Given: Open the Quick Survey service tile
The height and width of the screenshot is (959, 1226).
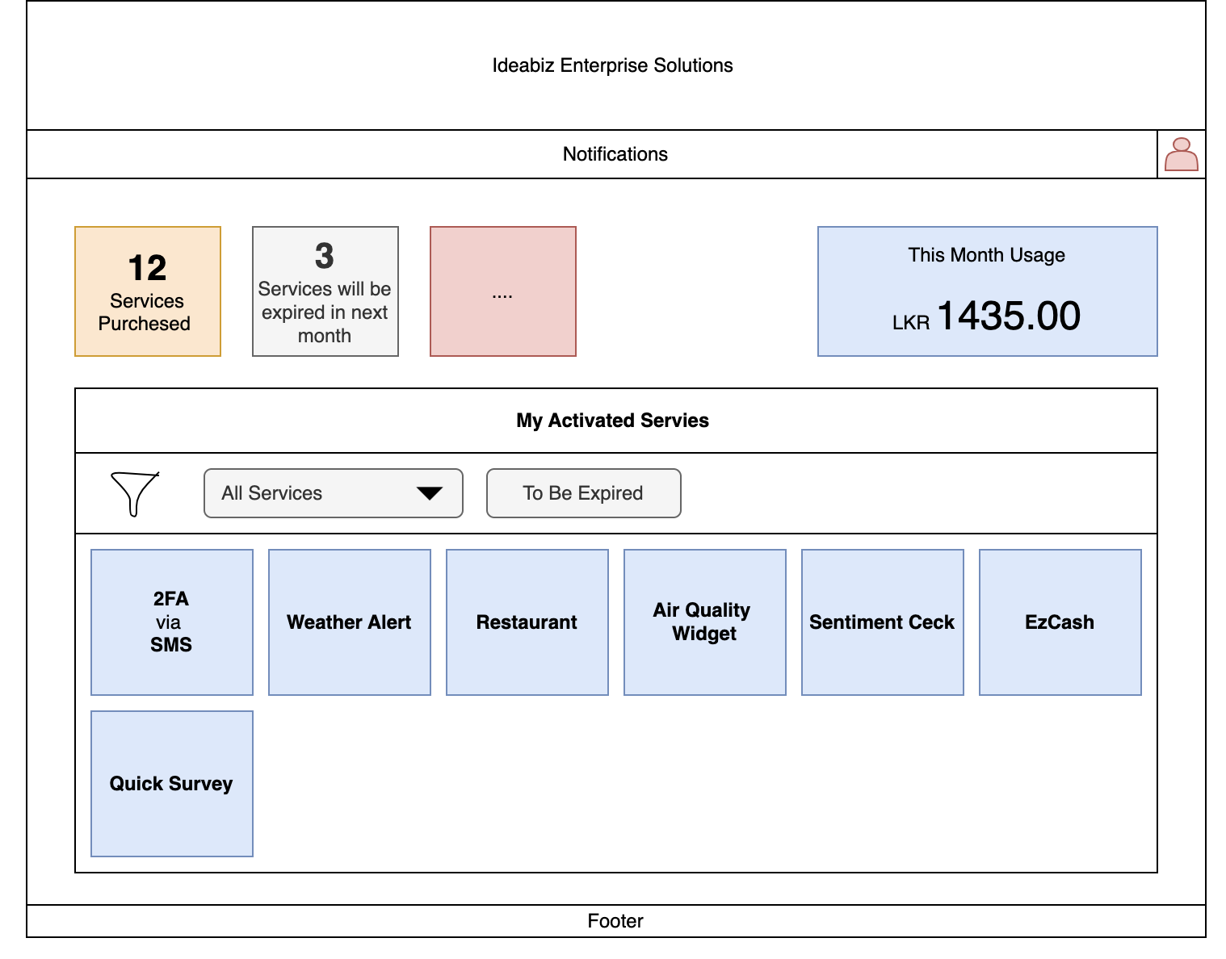Looking at the screenshot, I should [172, 784].
